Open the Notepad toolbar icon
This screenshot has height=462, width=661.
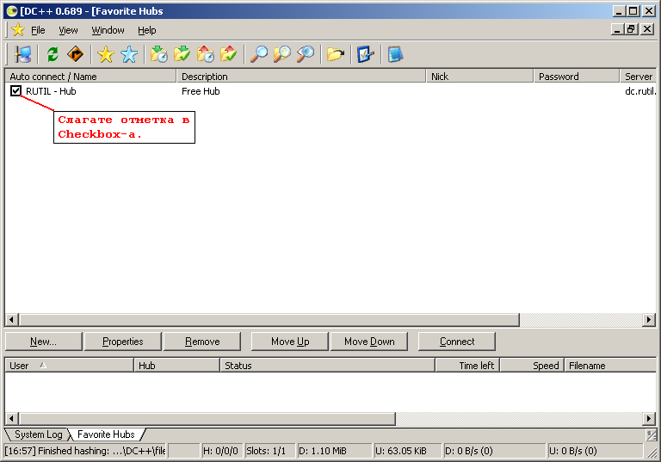tap(395, 54)
